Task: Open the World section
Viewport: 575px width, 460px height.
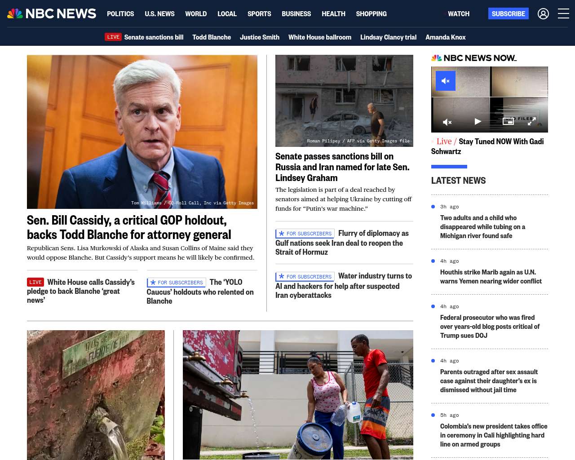Action: pos(196,14)
